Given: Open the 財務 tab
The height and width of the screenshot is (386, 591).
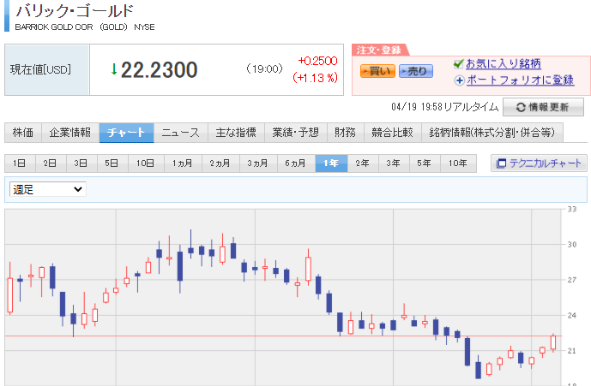Looking at the screenshot, I should pos(346,133).
